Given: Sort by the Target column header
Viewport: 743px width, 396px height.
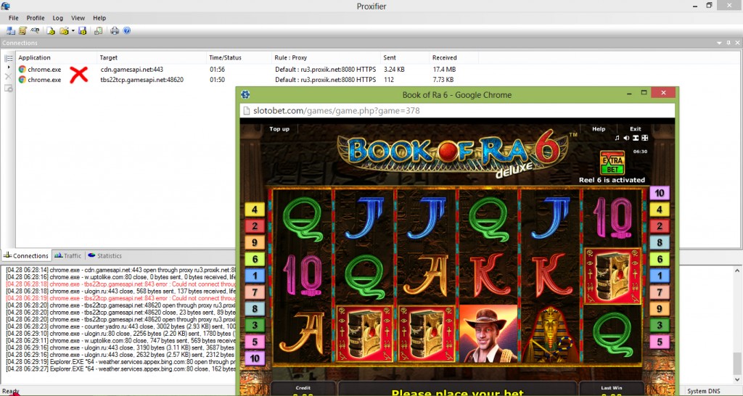Looking at the screenshot, I should [151, 58].
